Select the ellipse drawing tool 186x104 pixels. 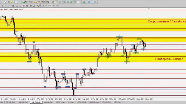(27, 6)
